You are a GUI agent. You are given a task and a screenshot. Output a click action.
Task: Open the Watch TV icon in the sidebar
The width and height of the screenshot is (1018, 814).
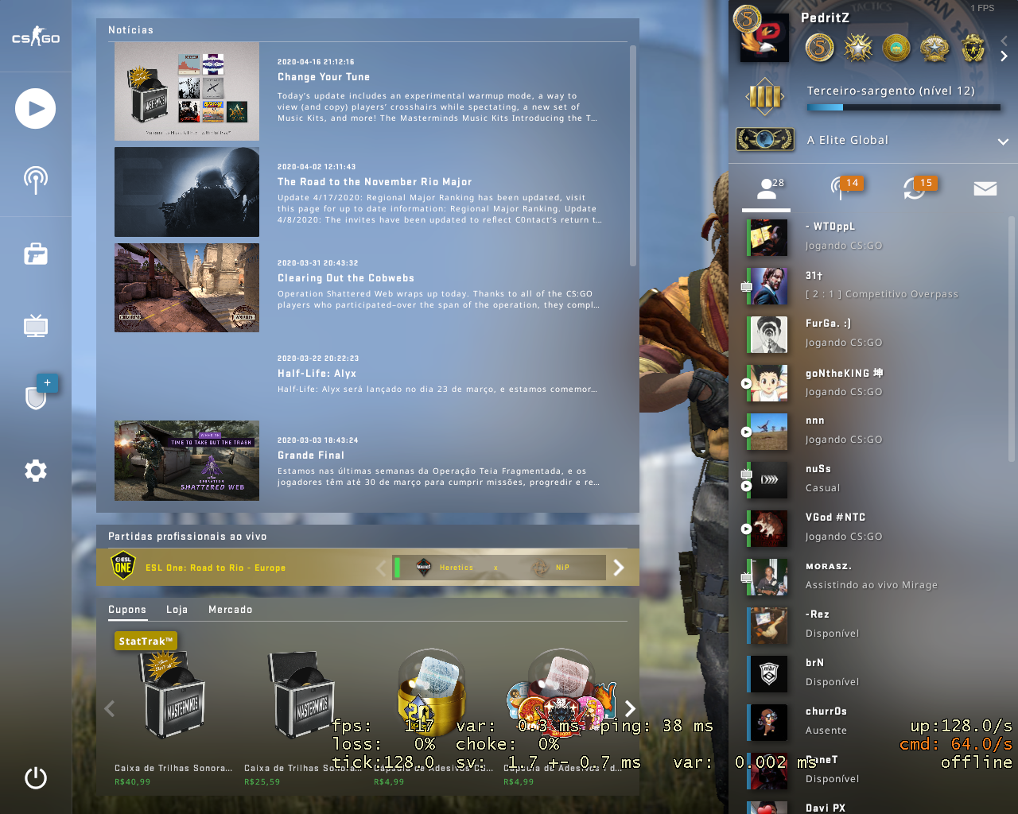point(36,325)
